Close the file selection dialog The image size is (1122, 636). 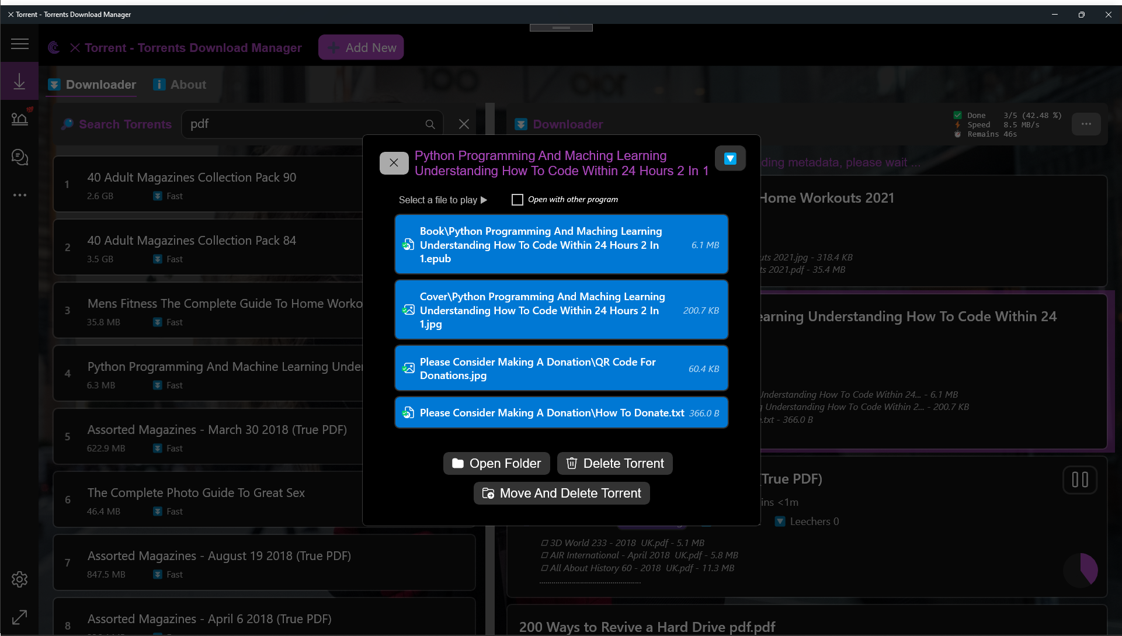394,163
